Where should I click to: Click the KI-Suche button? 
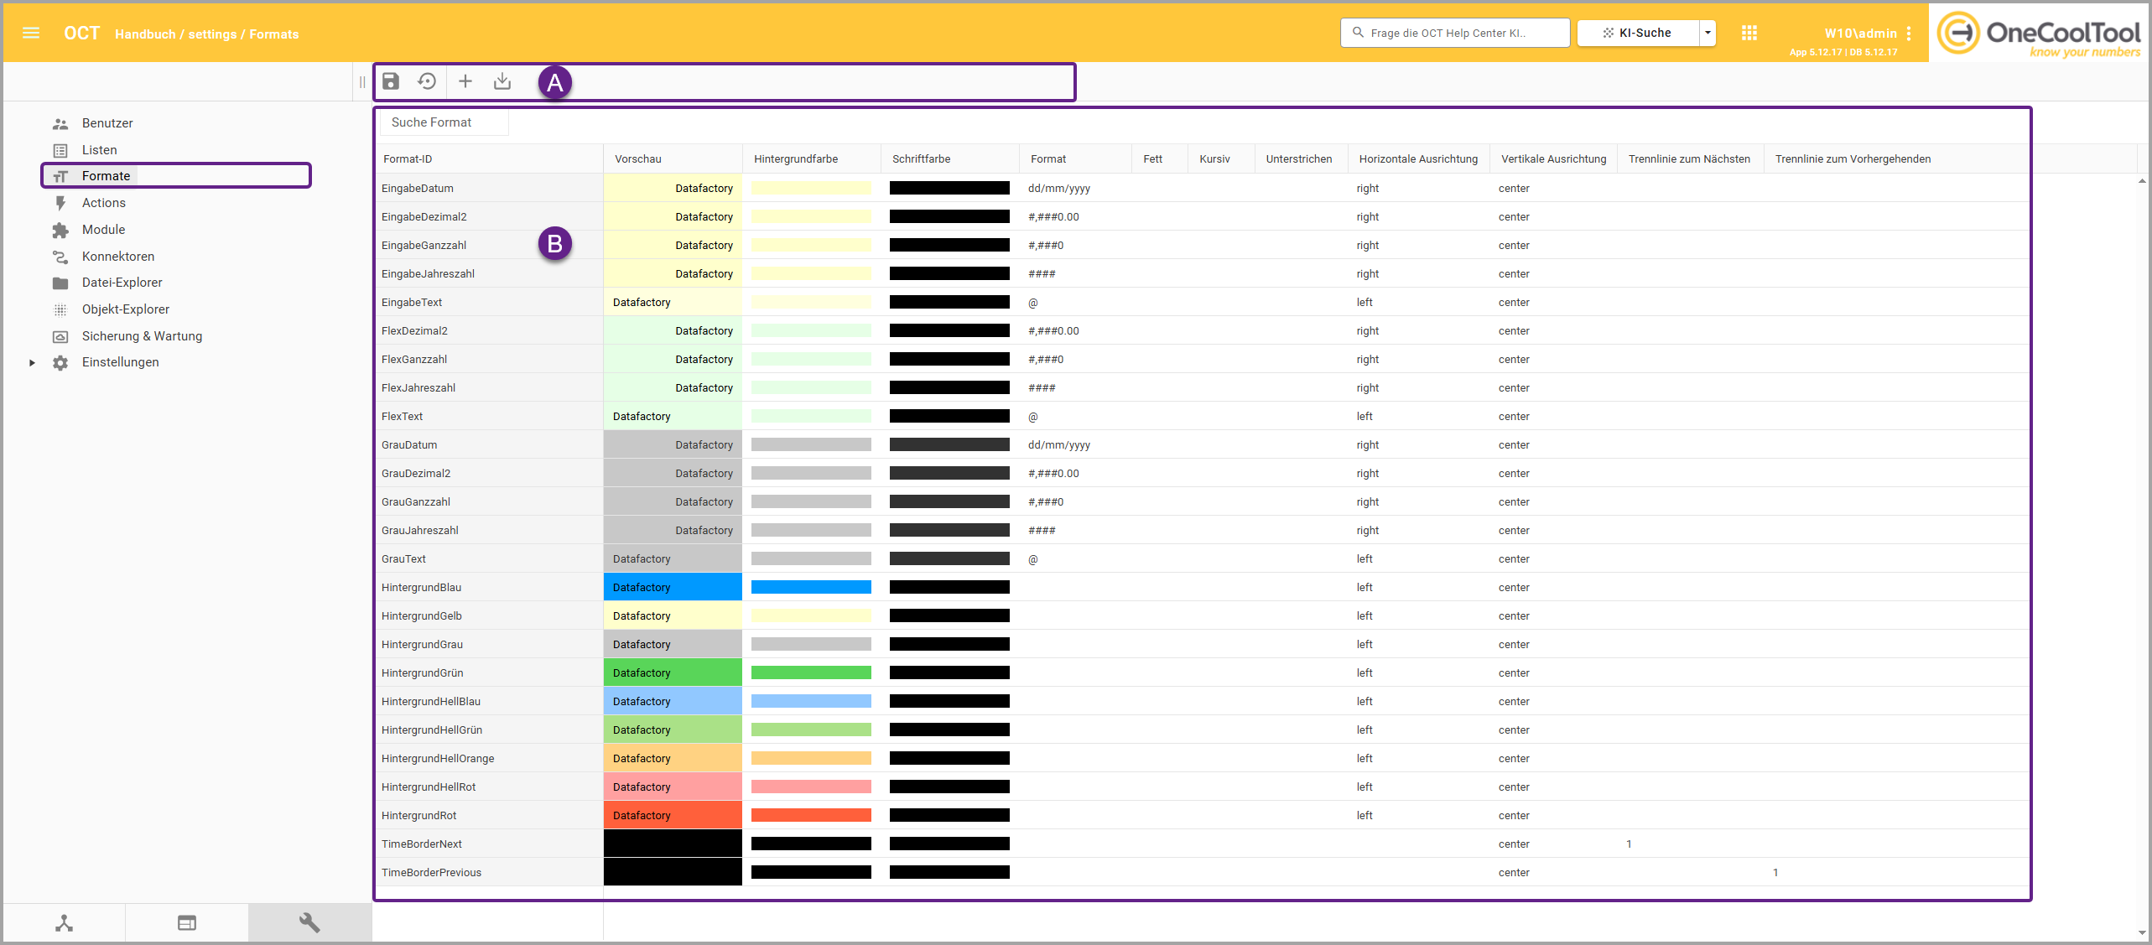(x=1638, y=34)
